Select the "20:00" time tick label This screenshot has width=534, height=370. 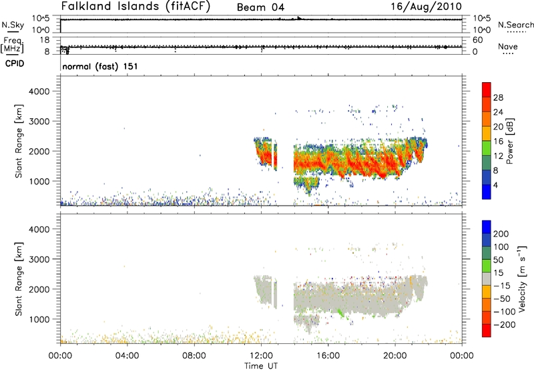click(395, 356)
